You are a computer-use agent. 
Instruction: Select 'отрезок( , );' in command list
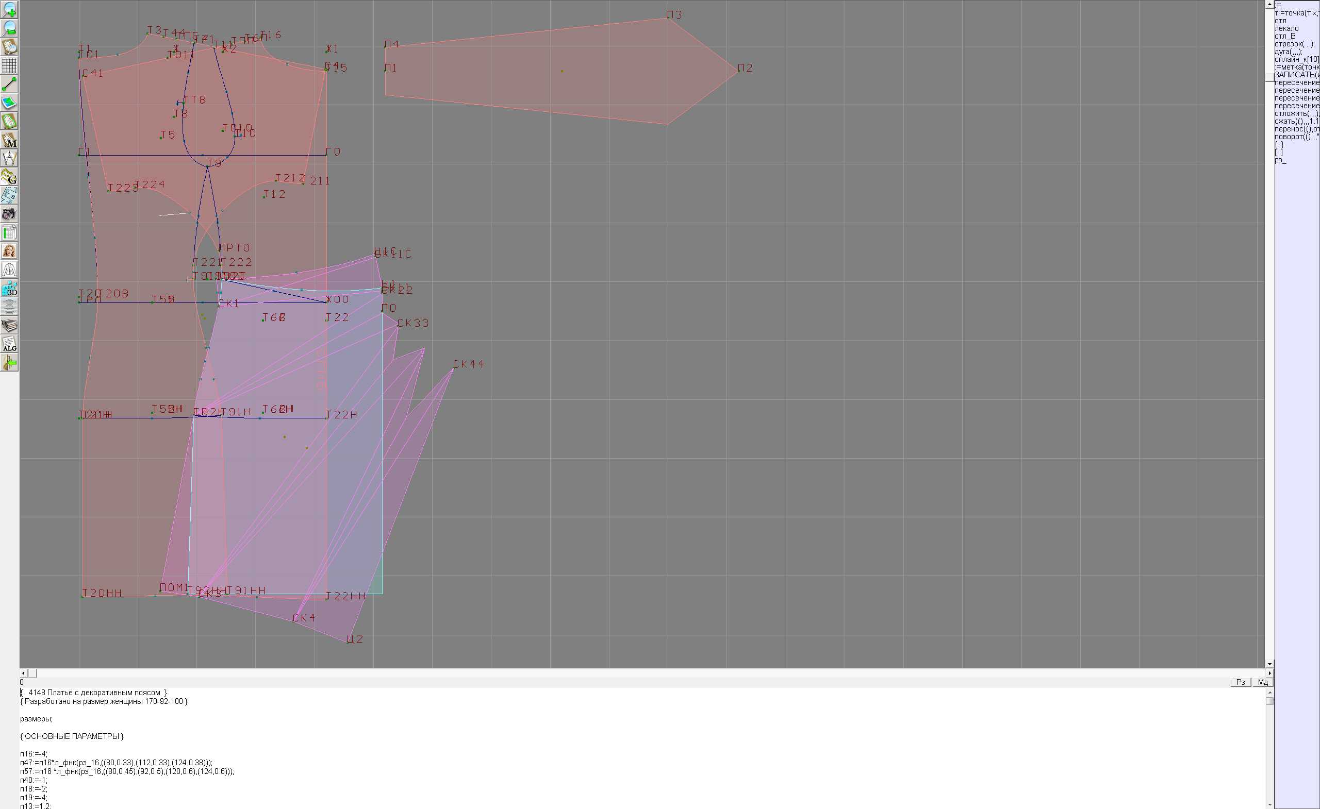pos(1294,44)
